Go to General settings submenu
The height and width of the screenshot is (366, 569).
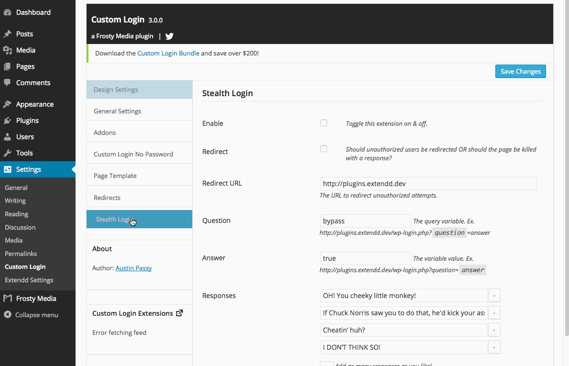(16, 188)
